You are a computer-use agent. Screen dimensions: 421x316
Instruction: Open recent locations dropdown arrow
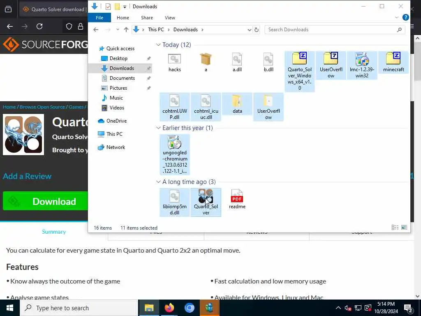[118, 30]
